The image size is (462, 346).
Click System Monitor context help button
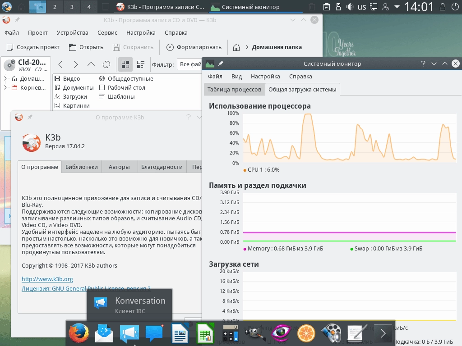click(x=423, y=64)
